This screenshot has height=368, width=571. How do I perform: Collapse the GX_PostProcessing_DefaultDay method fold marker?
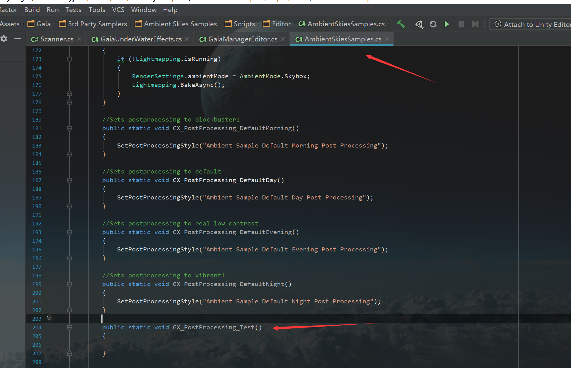pos(69,180)
